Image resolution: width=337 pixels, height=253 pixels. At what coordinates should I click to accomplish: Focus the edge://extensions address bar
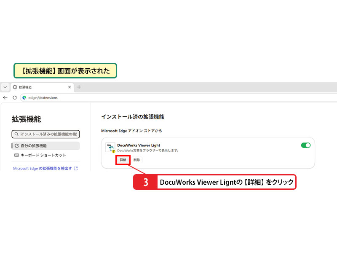[x=178, y=98]
